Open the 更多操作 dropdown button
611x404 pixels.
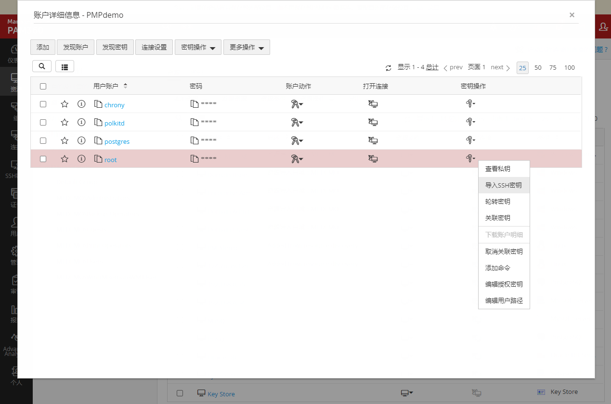pos(247,48)
